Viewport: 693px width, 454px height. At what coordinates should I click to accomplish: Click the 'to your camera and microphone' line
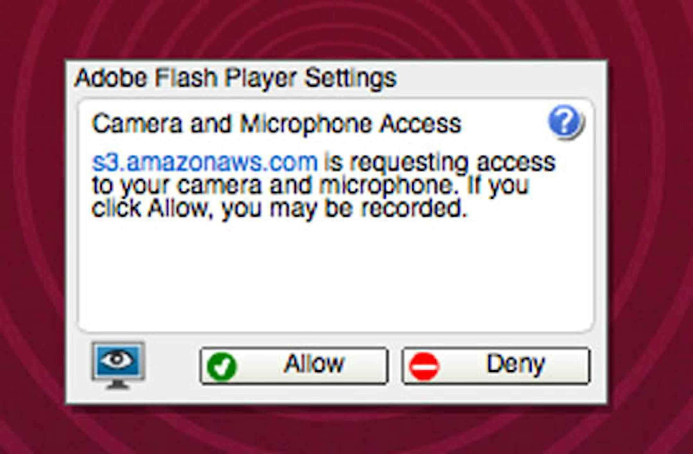(275, 186)
